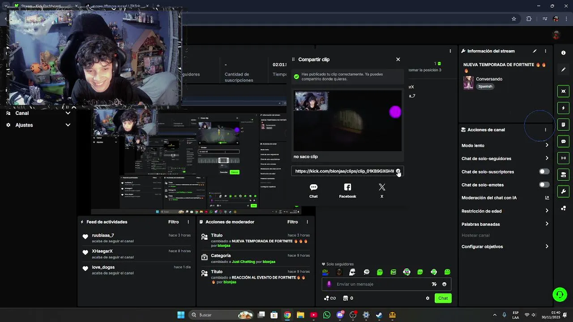Image resolution: width=573 pixels, height=322 pixels.
Task: Open Discord from the taskbar
Action: tap(340, 315)
